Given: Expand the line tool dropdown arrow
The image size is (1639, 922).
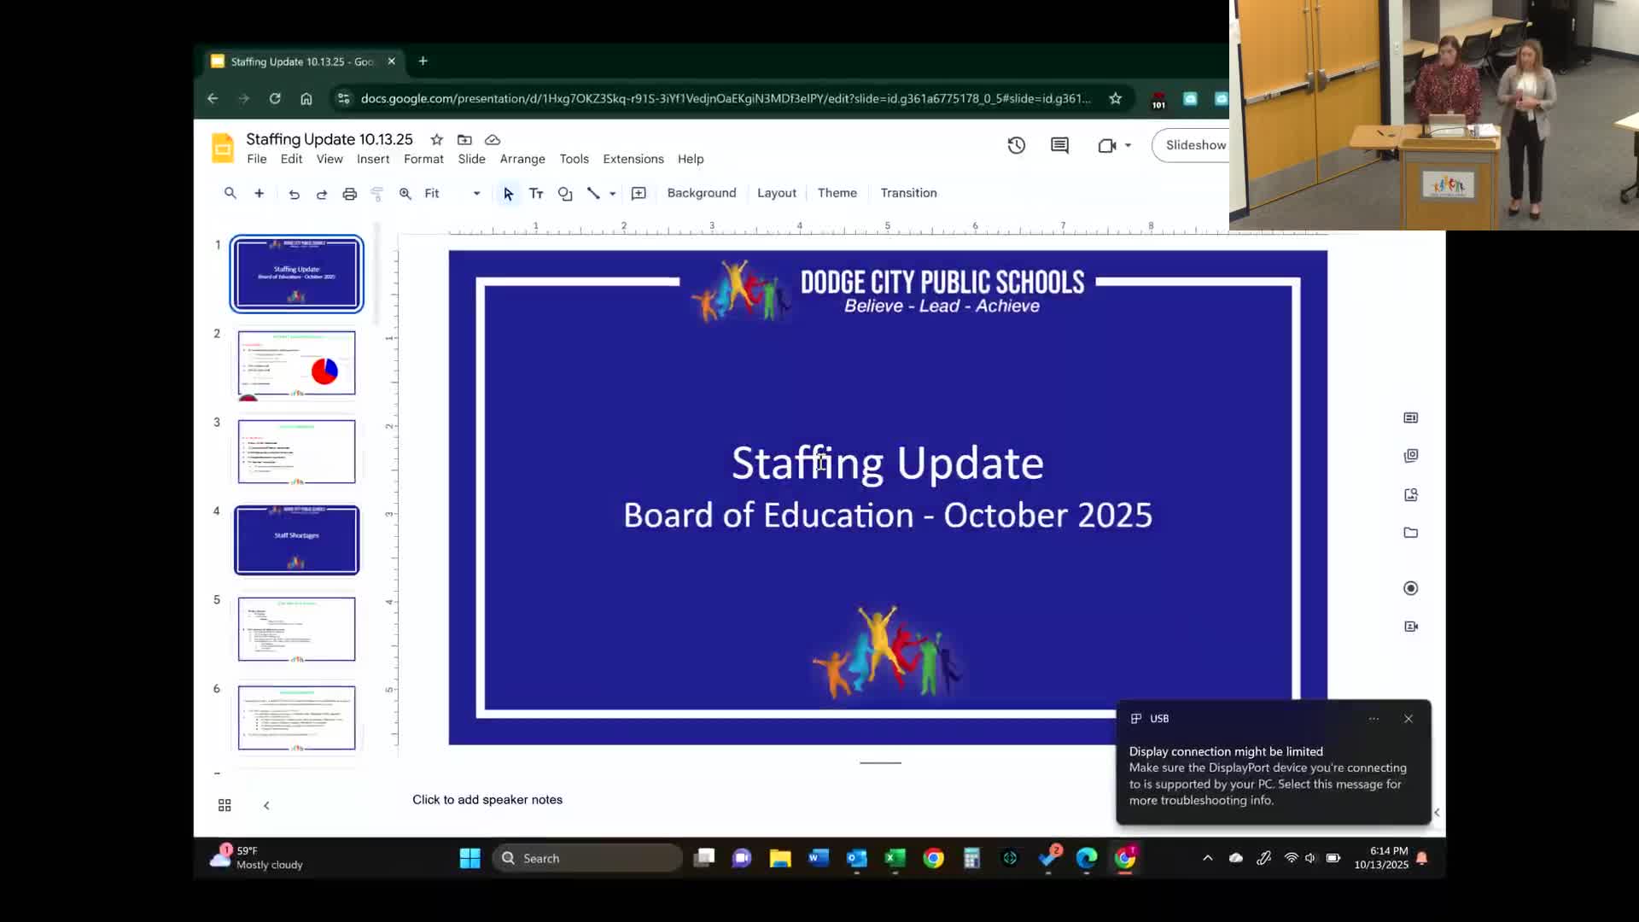Looking at the screenshot, I should click(612, 194).
